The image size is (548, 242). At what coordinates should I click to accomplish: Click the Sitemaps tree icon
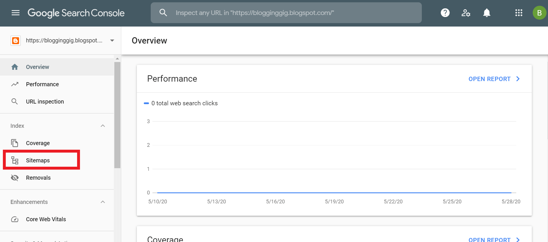click(x=15, y=160)
